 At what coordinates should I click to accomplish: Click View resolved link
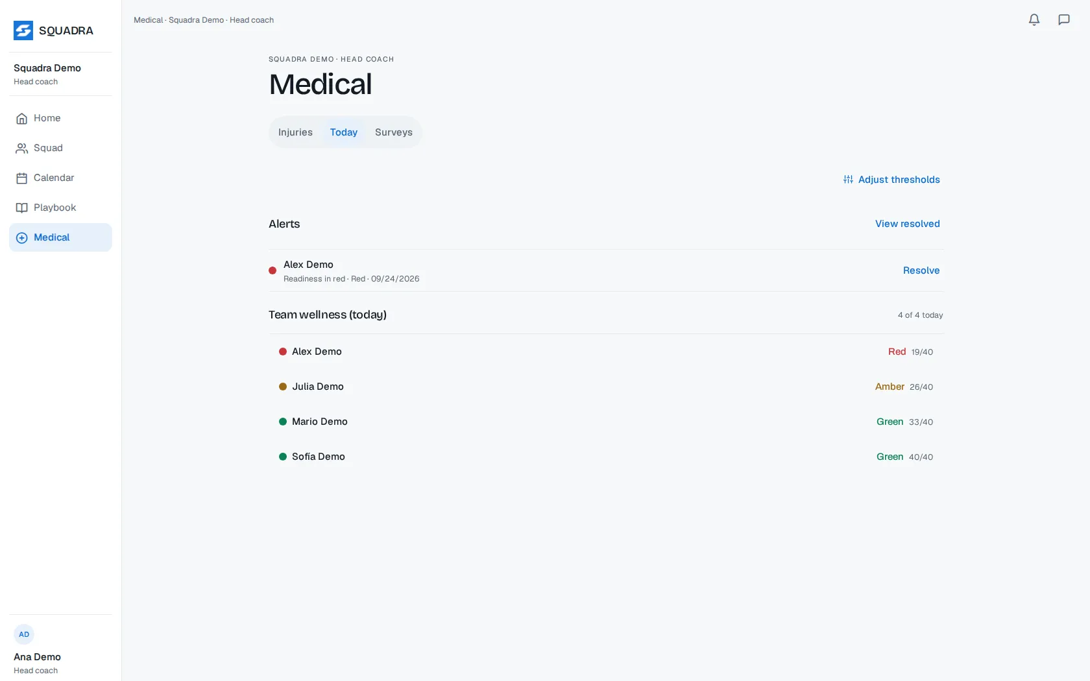click(908, 224)
